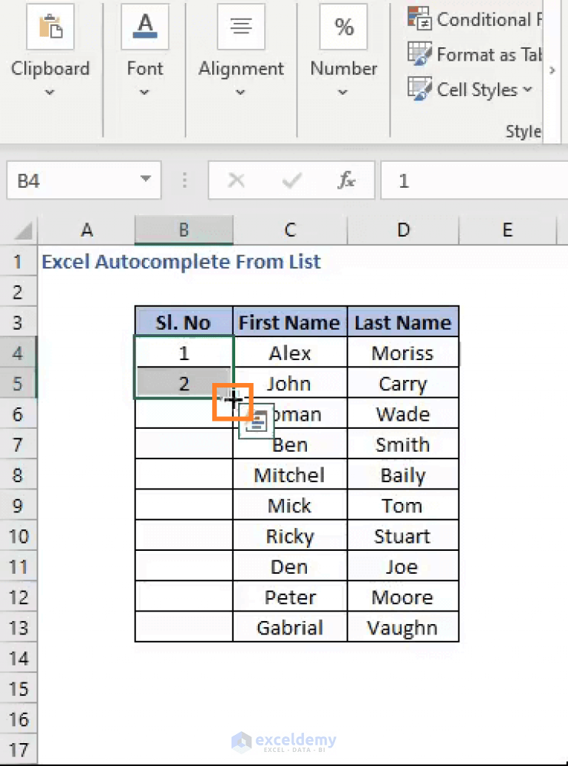Screen dimensions: 568x766
Task: Select cell containing 'Smith'
Action: click(403, 444)
